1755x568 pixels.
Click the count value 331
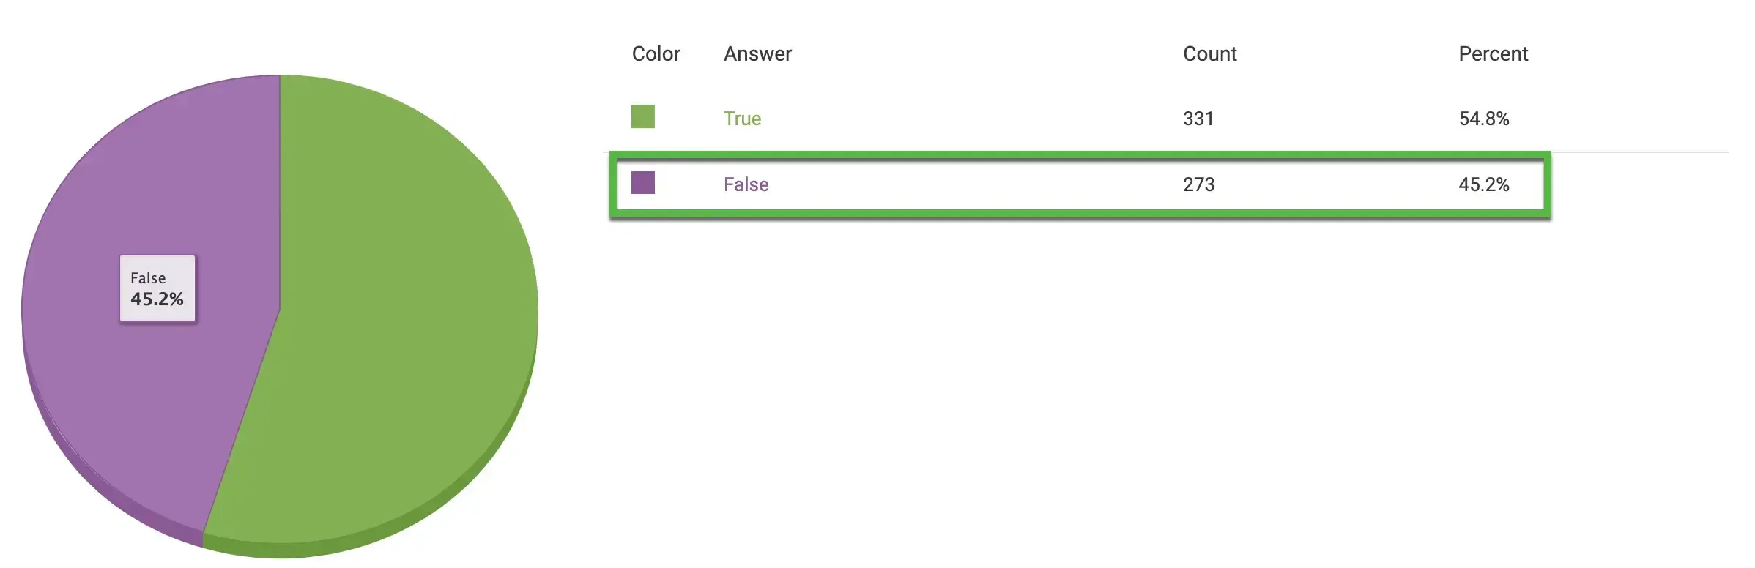[1198, 119]
